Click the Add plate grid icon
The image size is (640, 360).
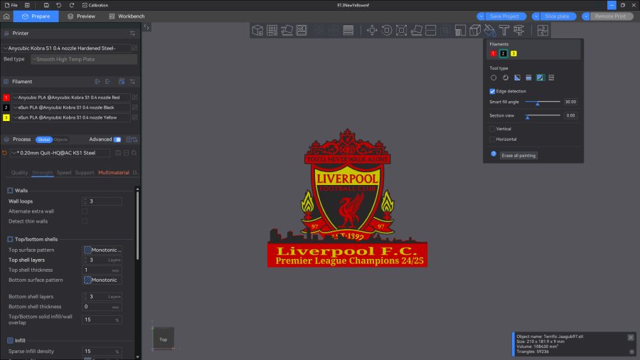pyautogui.click(x=272, y=30)
